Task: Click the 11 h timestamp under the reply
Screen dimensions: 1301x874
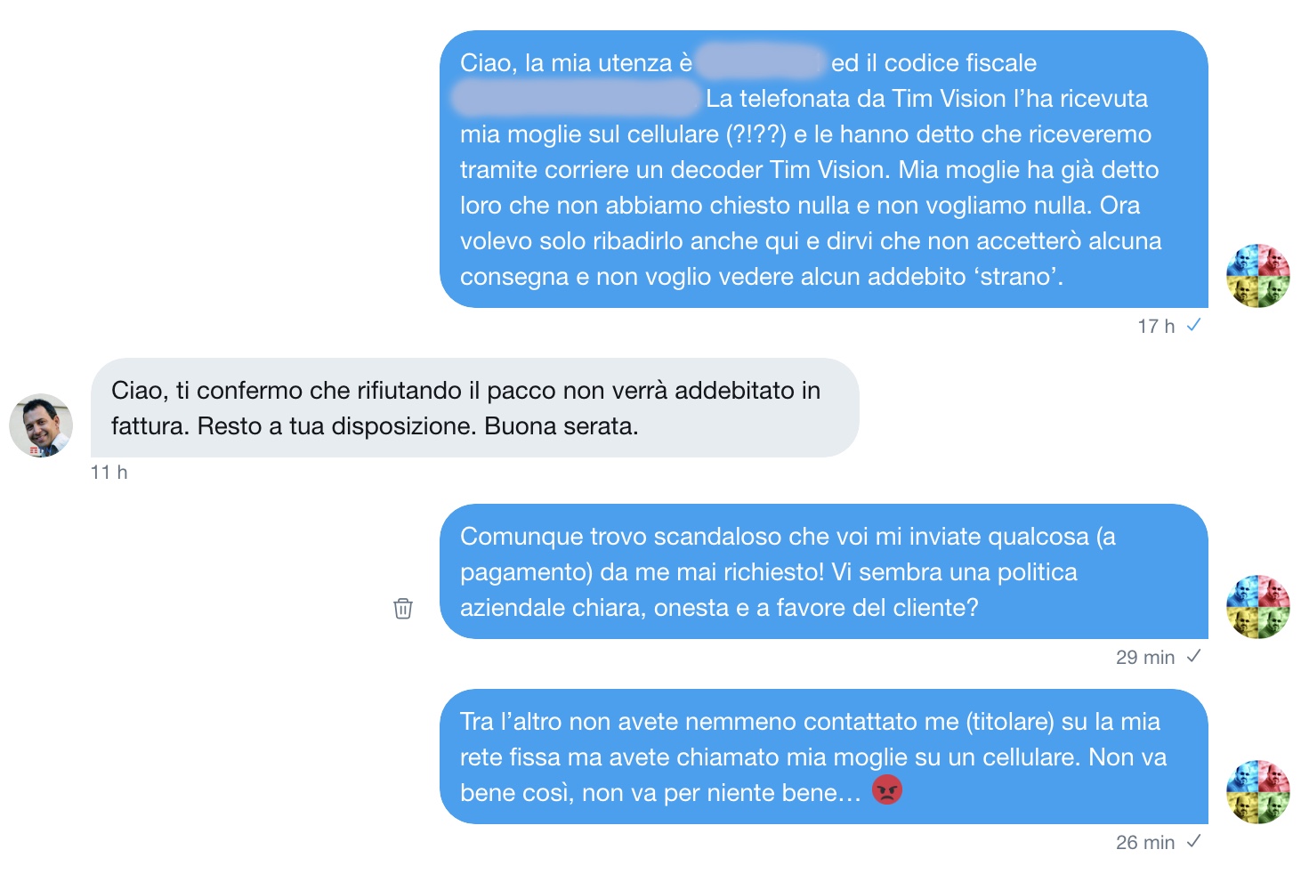Action: (109, 473)
